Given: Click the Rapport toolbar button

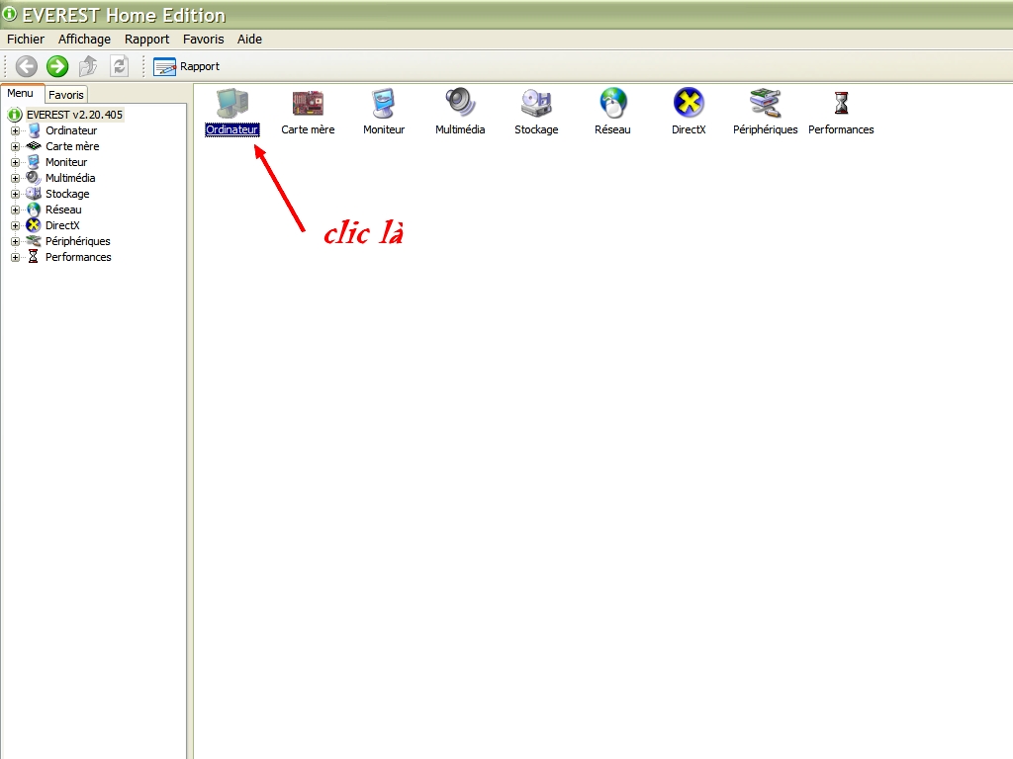Looking at the screenshot, I should pos(187,66).
